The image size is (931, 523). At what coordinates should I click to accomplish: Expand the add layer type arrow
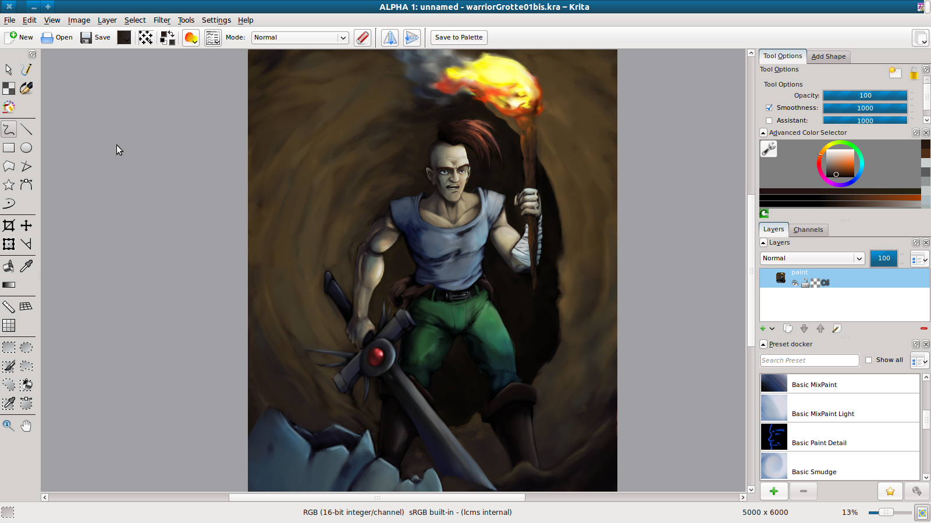pos(772,329)
